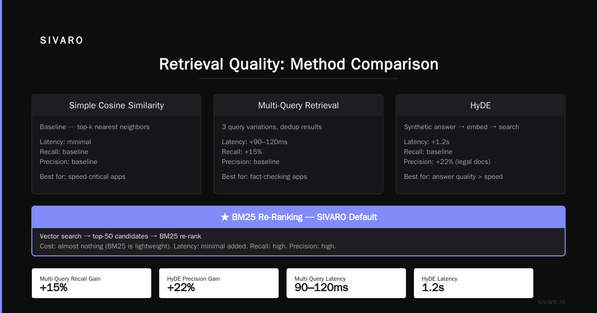Image resolution: width=597 pixels, height=313 pixels.
Task: Click 'Best for: speed-critical apps' text
Action: (83, 176)
